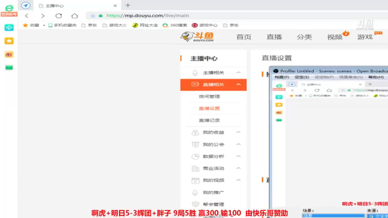Screen dimensions: 388x218
Task: Open the 网址大全 bookmark
Action: (145, 25)
